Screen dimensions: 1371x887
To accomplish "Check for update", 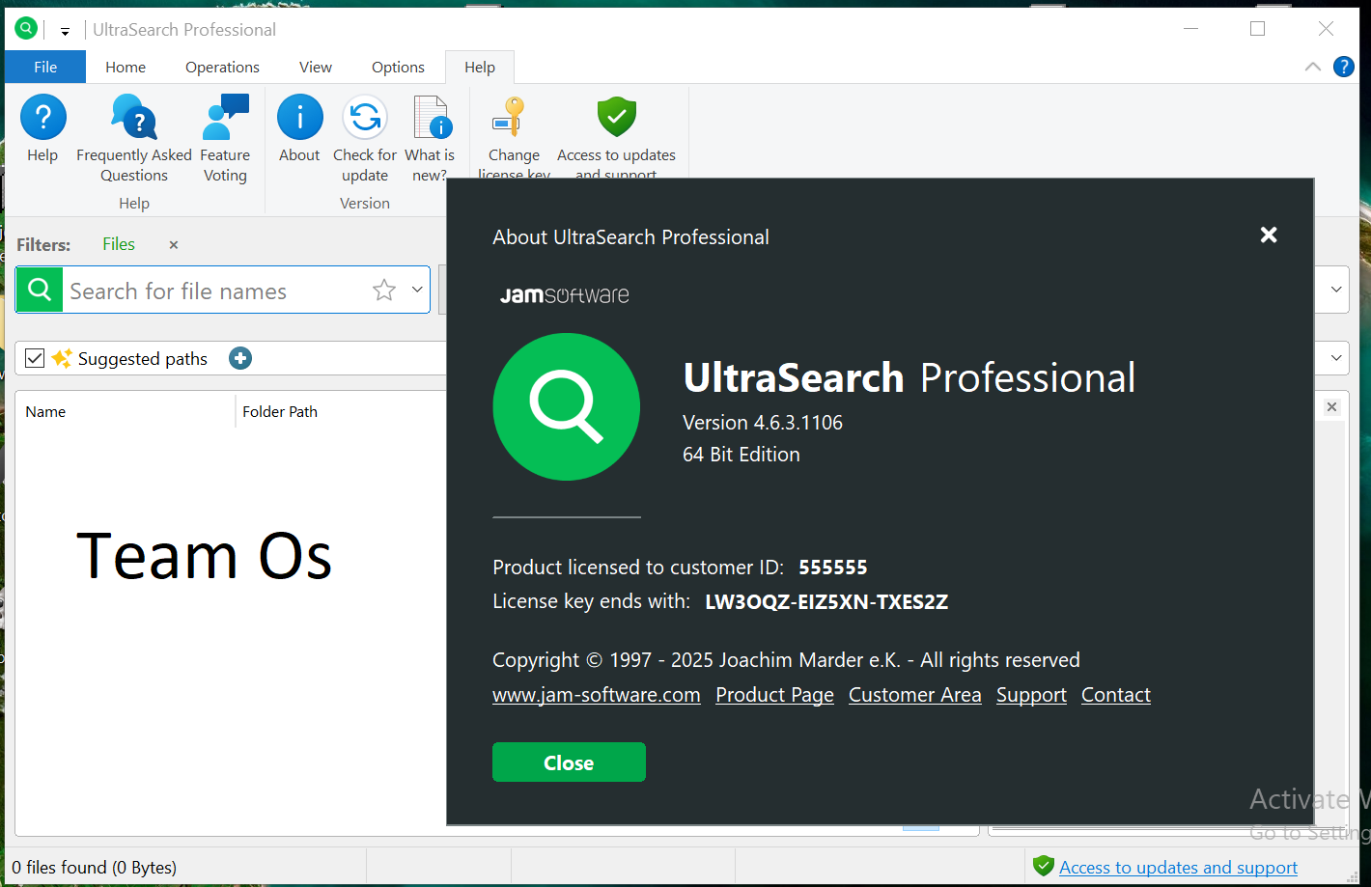I will (365, 139).
